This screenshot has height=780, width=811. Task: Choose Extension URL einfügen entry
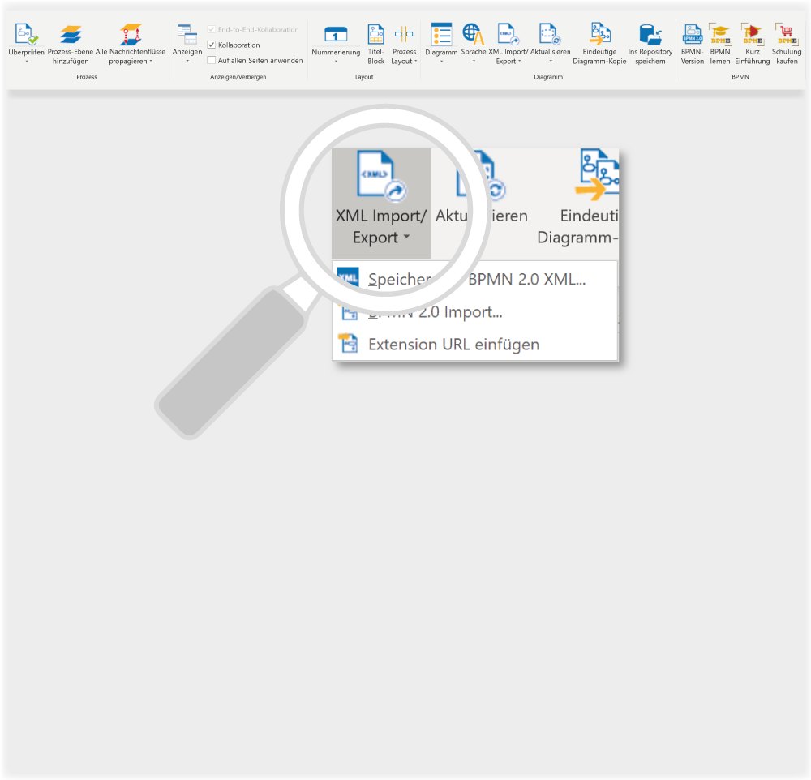tap(474, 344)
